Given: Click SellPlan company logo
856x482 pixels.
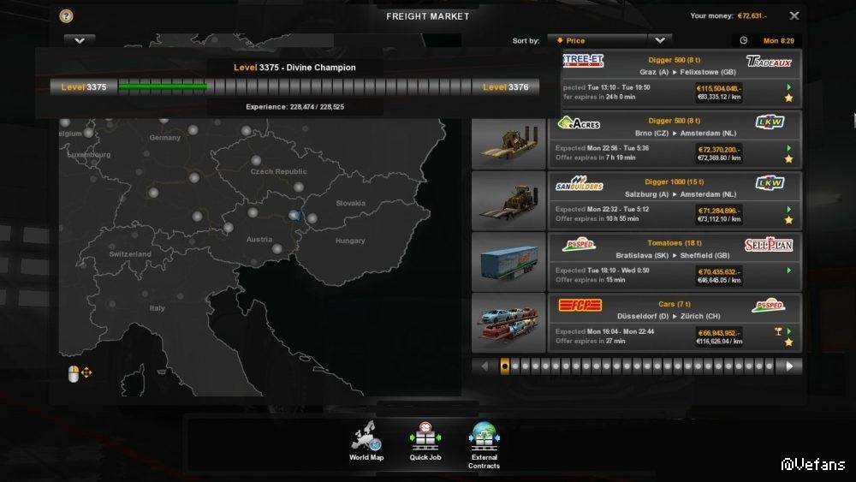Looking at the screenshot, I should 769,245.
